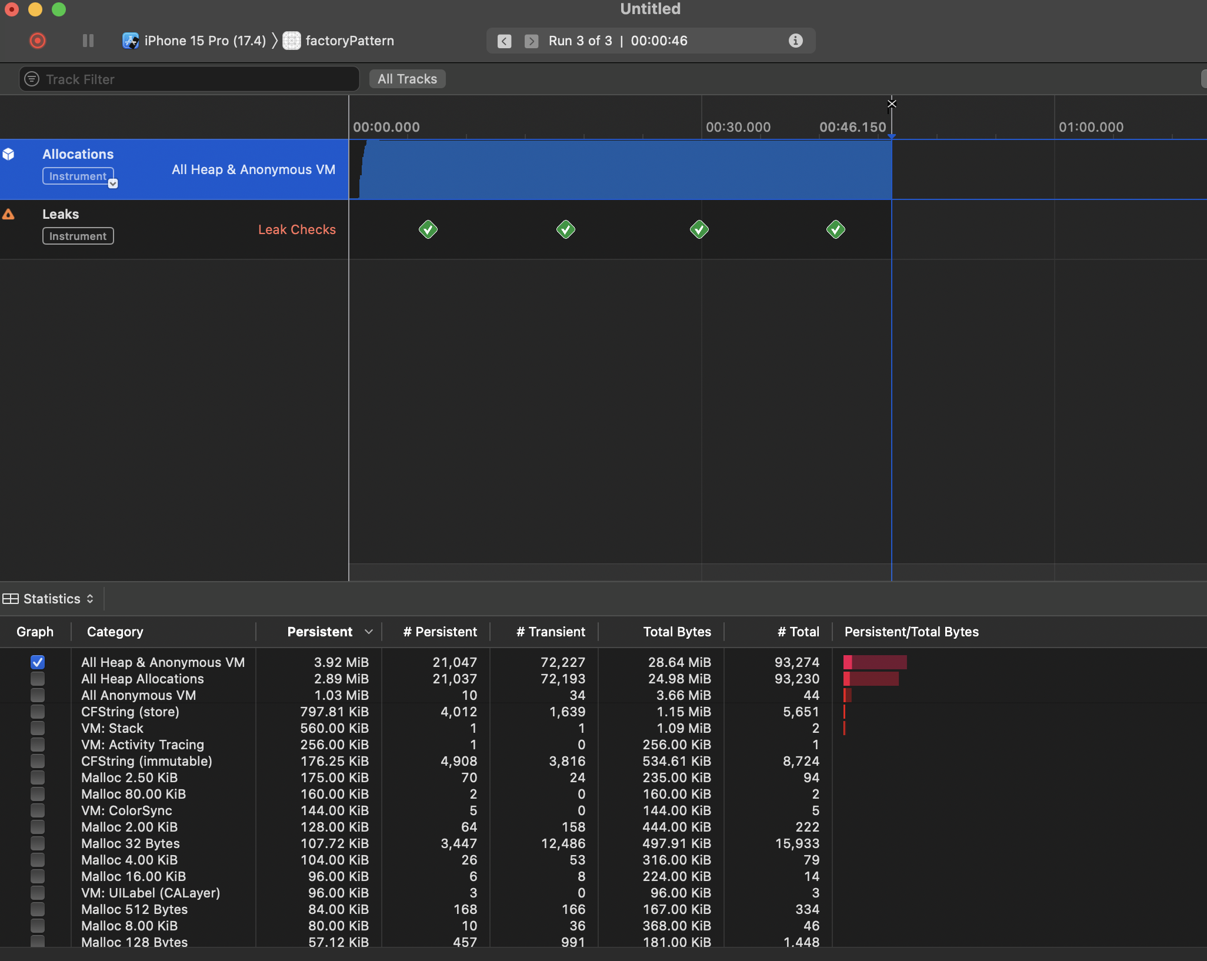
Task: Sort by Persistent column header
Action: [x=320, y=632]
